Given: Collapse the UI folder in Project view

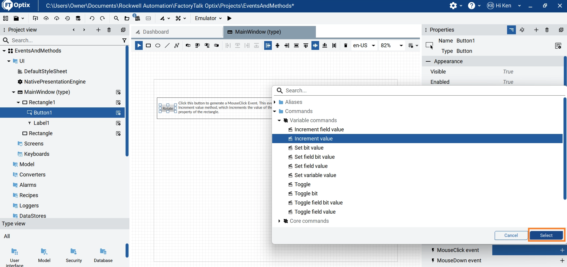Looking at the screenshot, I should coord(9,61).
